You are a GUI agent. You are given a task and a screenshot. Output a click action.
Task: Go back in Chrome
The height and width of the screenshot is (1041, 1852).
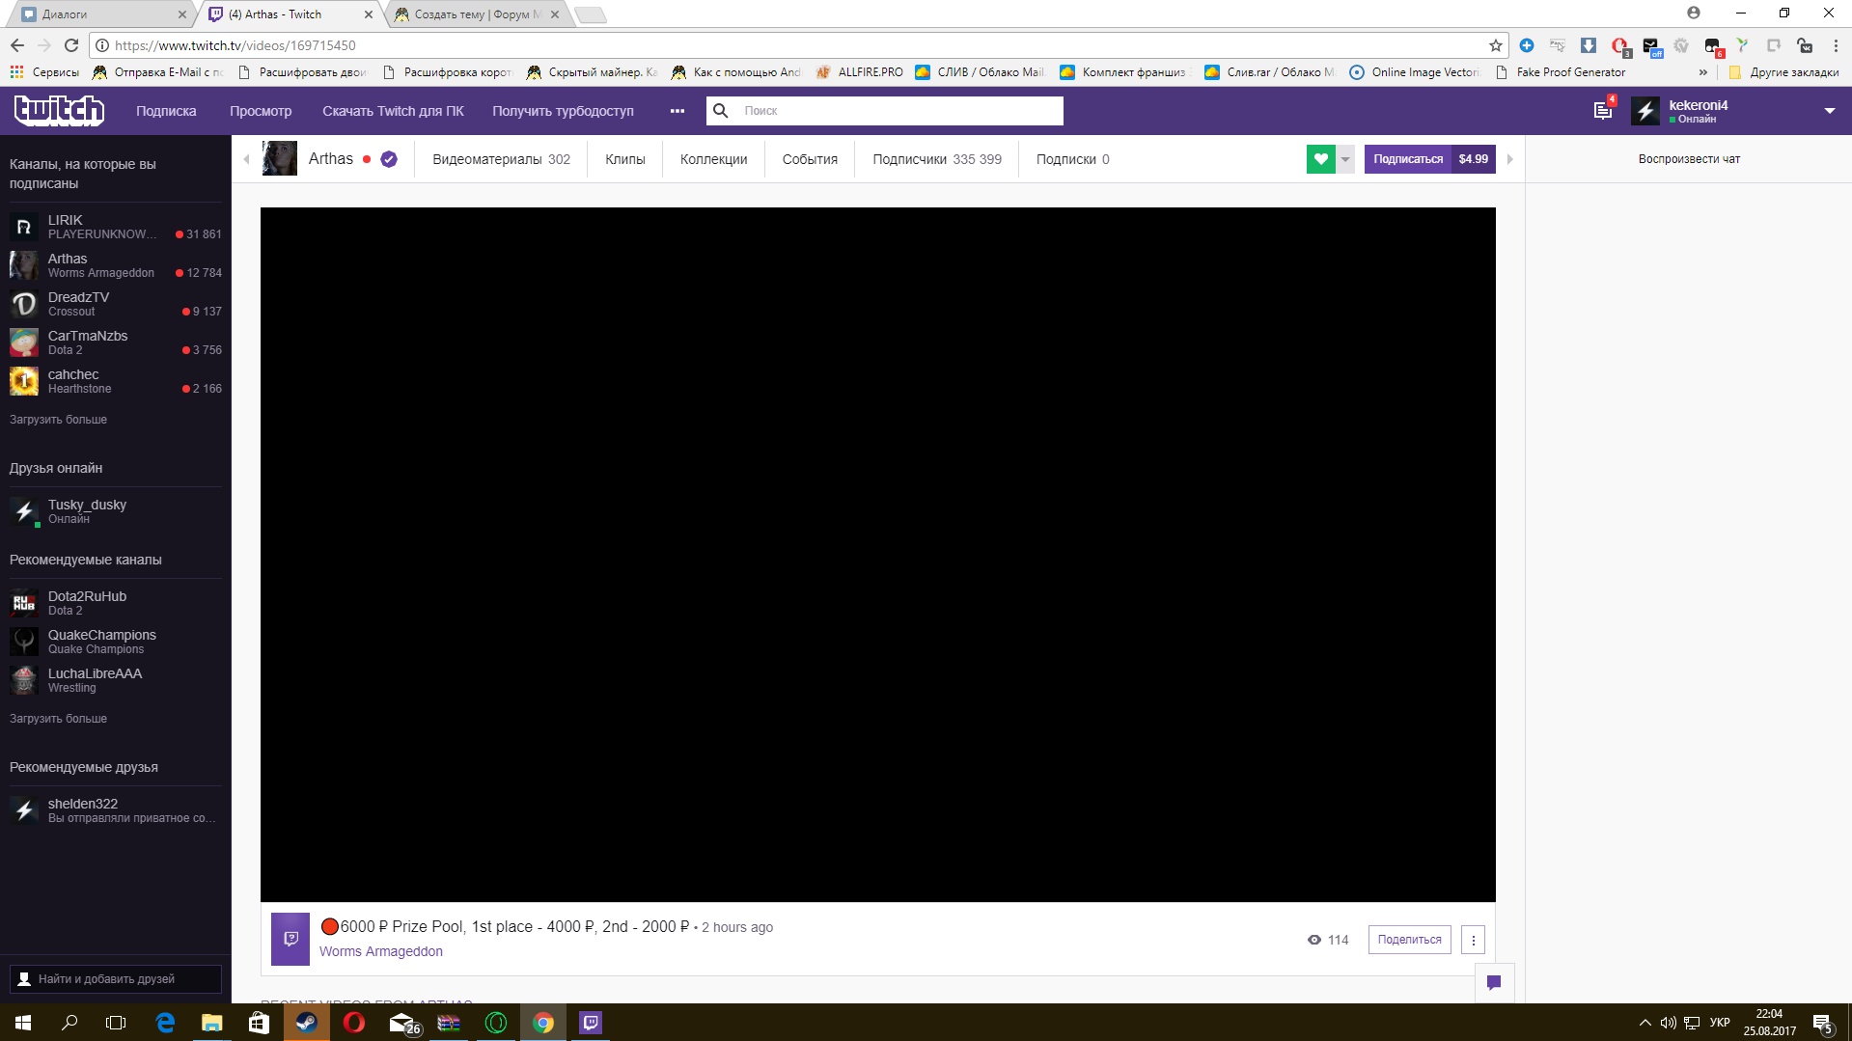point(17,45)
